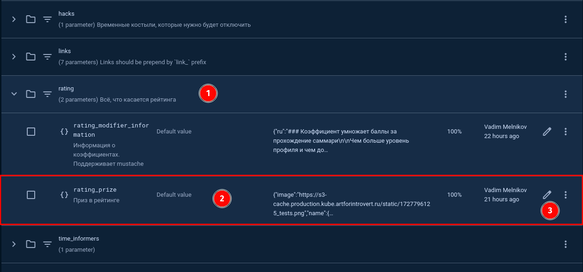Expand the links group chevron

[13, 56]
